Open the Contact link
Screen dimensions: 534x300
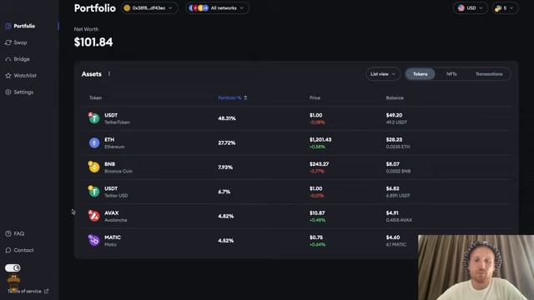click(23, 250)
